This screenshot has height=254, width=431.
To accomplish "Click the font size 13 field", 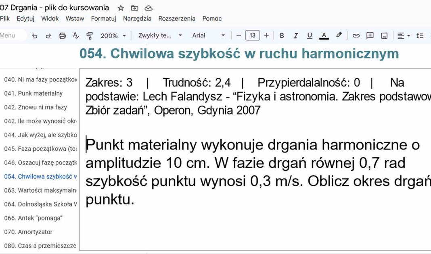I will (x=252, y=35).
